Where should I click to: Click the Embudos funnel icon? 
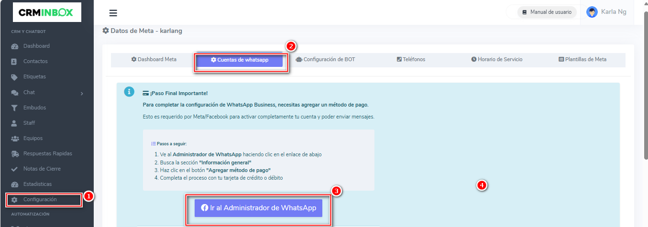pyautogui.click(x=14, y=108)
